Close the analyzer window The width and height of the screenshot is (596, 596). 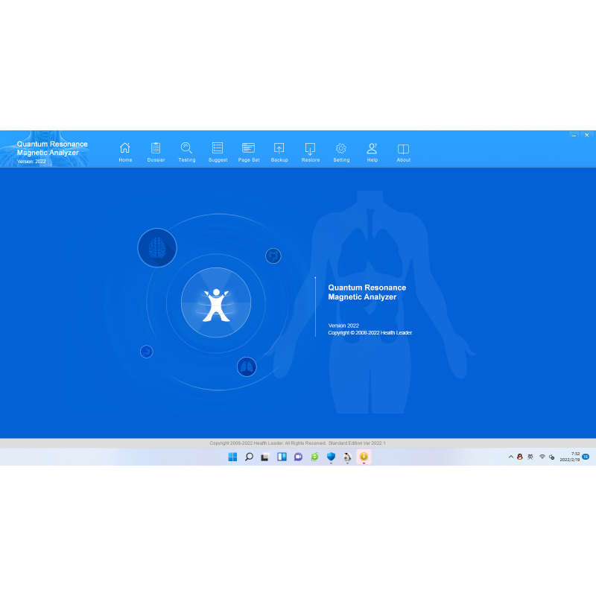(586, 136)
